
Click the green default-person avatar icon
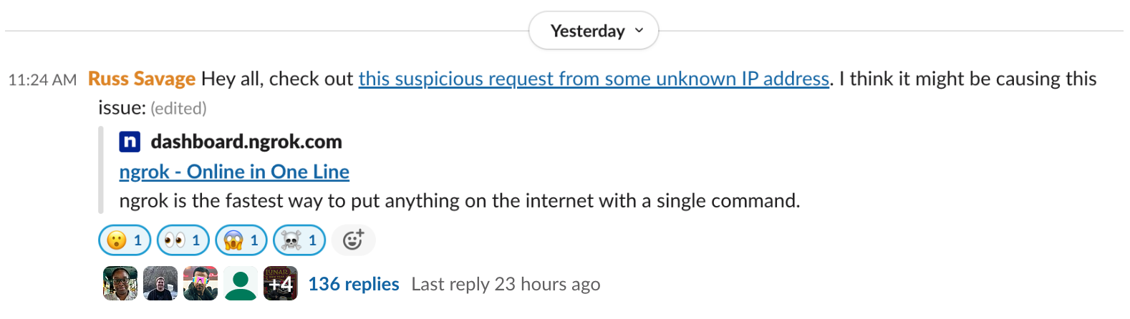tap(241, 283)
